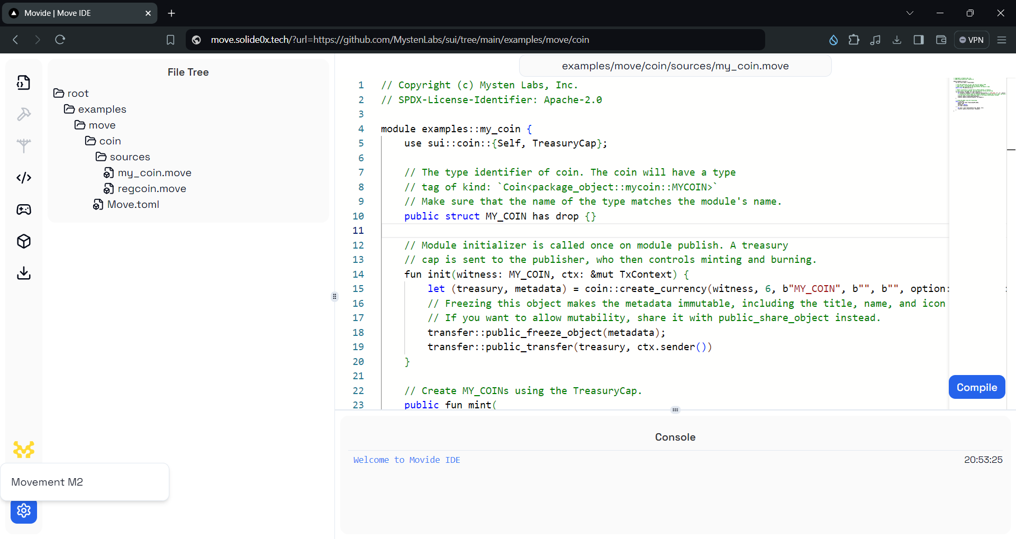Click the blue Sui droplet extension icon
The width and height of the screenshot is (1016, 539).
833,40
